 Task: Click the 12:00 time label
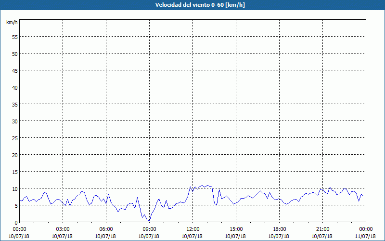pyautogui.click(x=193, y=229)
